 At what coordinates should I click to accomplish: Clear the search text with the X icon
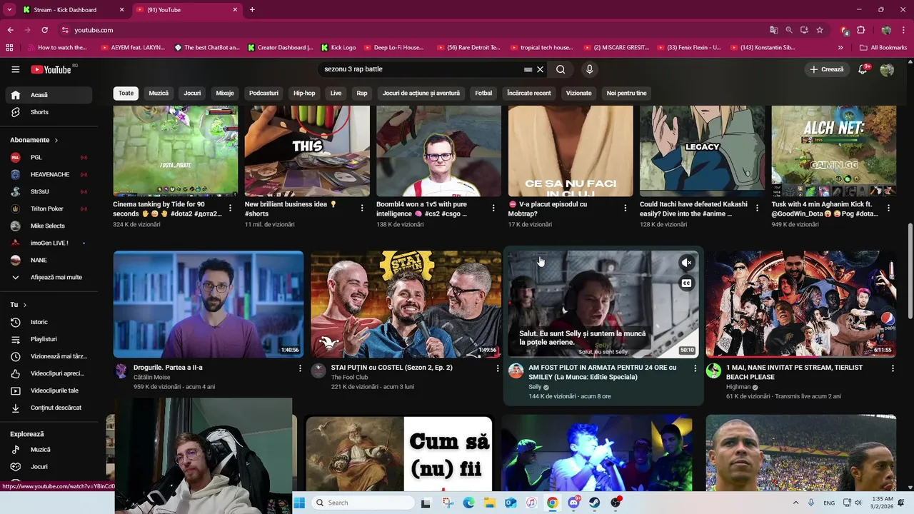(541, 69)
